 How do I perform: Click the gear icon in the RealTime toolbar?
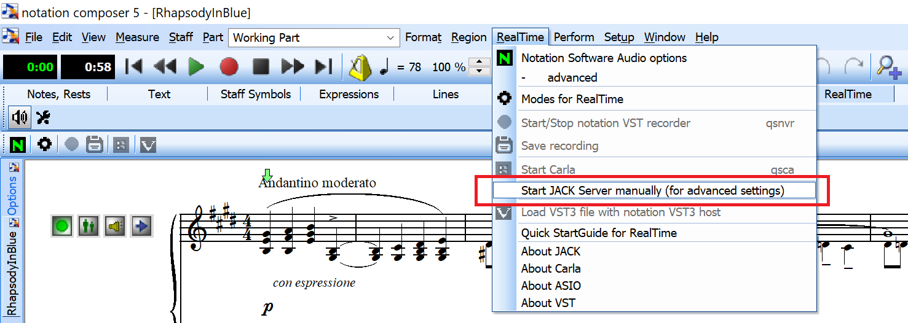44,145
